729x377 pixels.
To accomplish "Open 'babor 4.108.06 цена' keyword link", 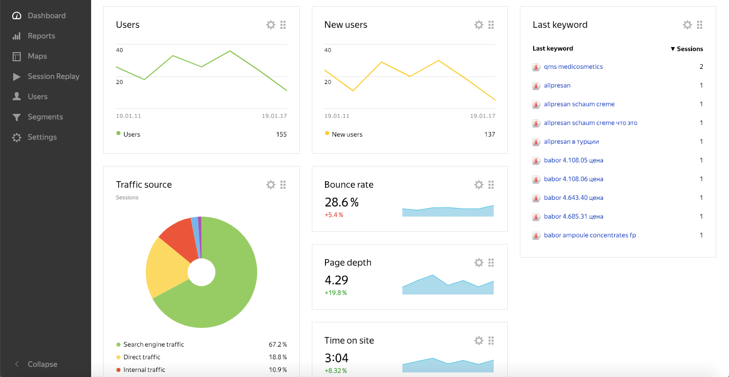I will click(574, 179).
